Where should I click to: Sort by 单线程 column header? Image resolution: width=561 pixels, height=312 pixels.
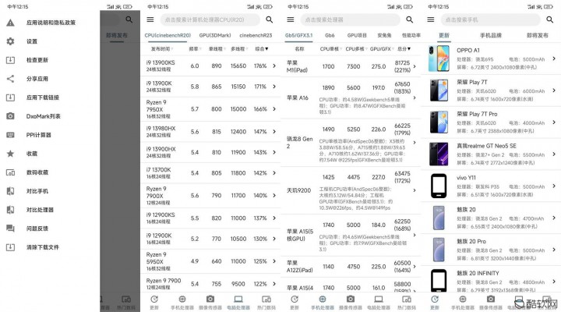[x=217, y=48]
